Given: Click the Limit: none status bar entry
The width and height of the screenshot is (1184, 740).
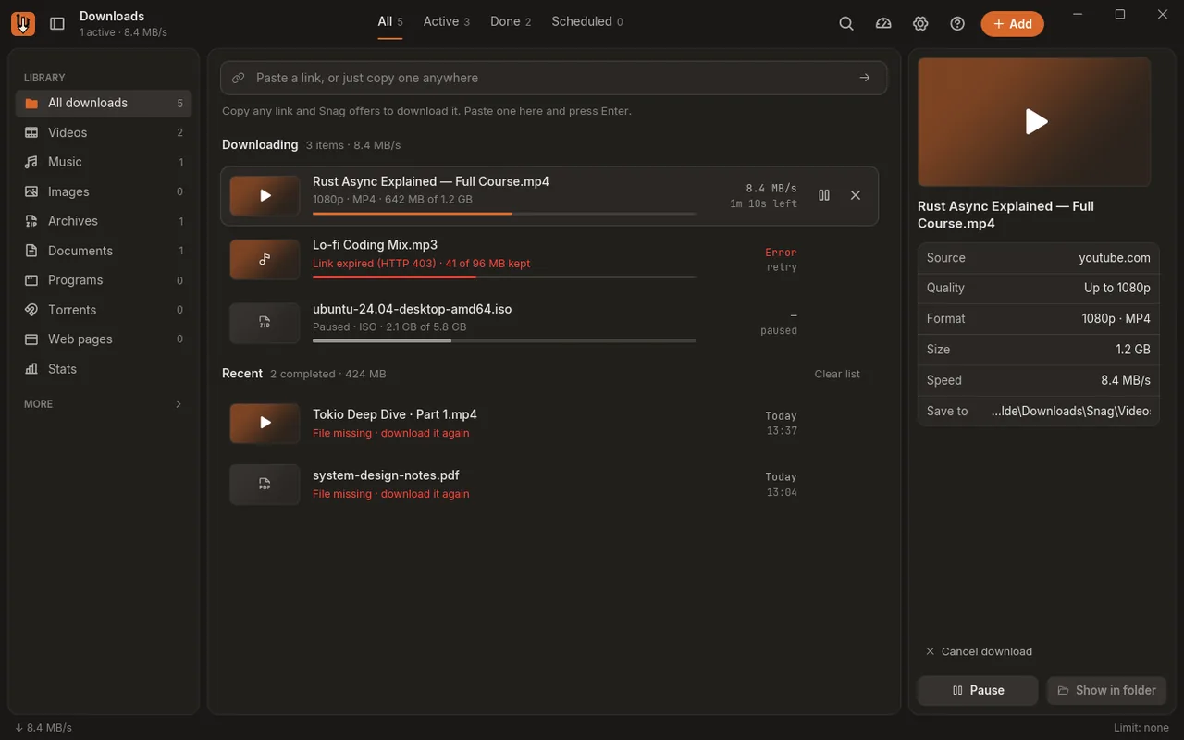Looking at the screenshot, I should [1141, 728].
